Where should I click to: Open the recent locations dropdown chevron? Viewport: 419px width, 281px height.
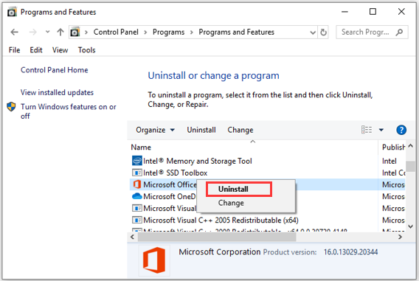click(x=47, y=32)
